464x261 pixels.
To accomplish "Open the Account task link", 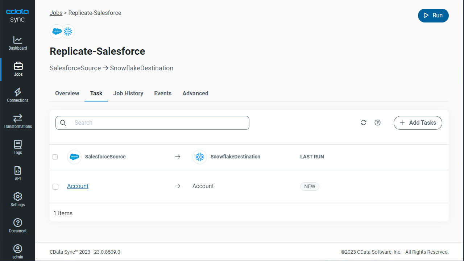I will (x=78, y=186).
